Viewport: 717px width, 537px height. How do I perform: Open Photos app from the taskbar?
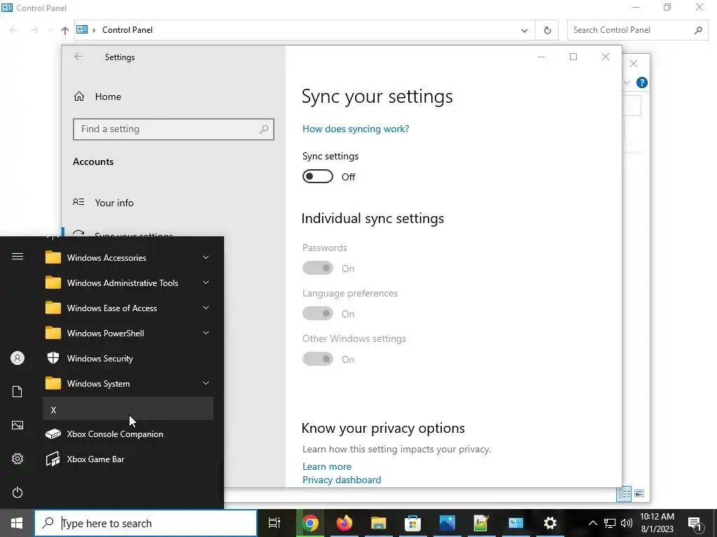pos(447,523)
